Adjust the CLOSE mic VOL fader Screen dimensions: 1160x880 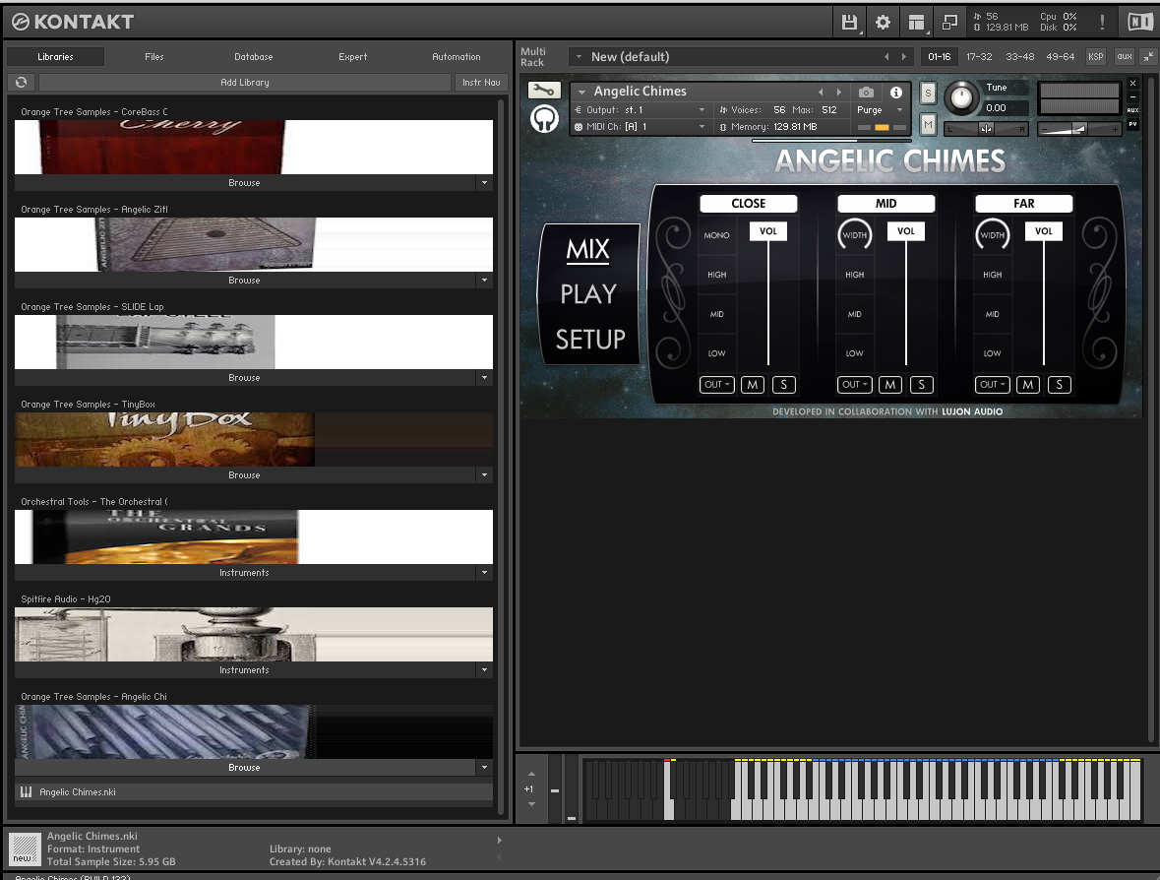(x=767, y=231)
